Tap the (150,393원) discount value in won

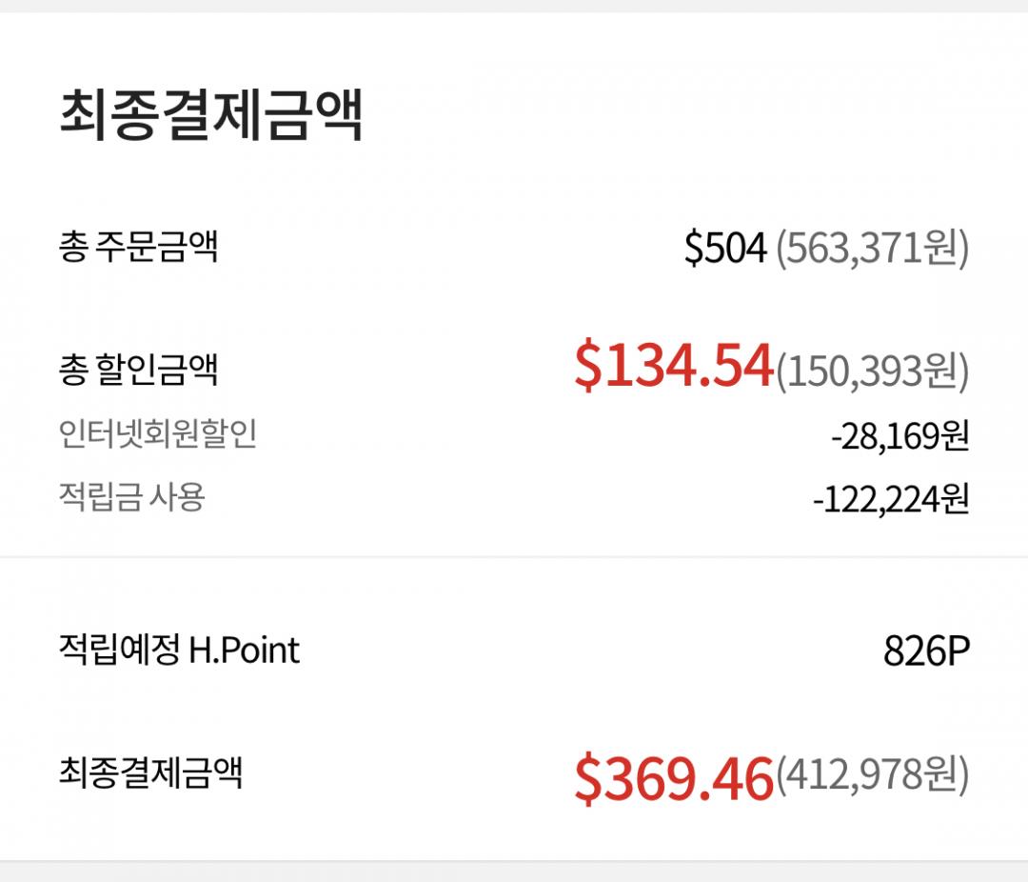[x=872, y=371]
